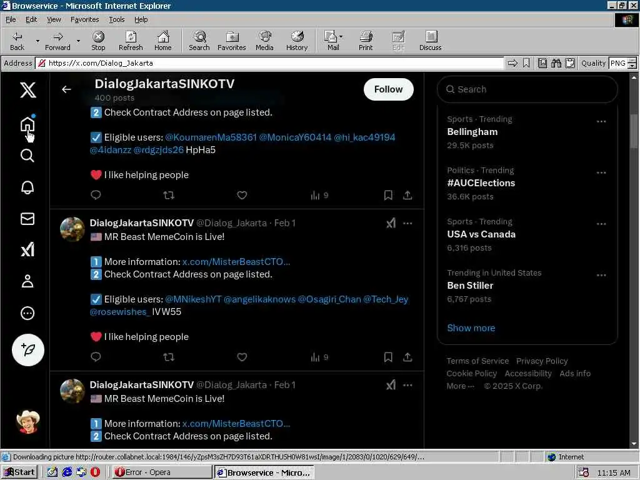Image resolution: width=640 pixels, height=480 pixels.
Task: Click the IE Search toolbar button
Action: (x=199, y=41)
